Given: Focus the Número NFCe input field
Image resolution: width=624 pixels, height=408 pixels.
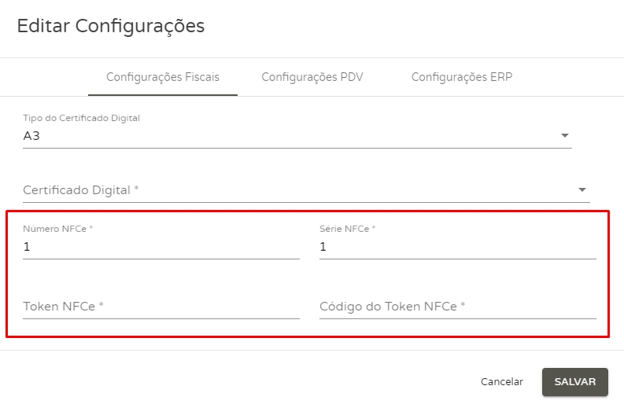Looking at the screenshot, I should pos(161,247).
